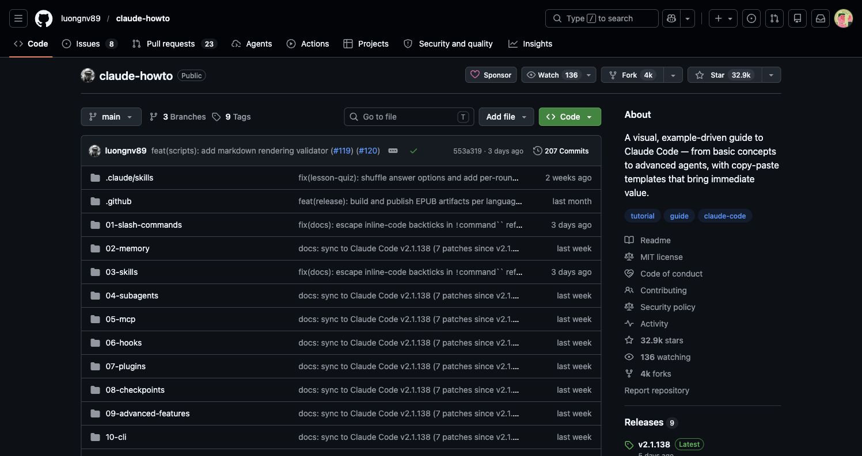Viewport: 862px width, 456px height.
Task: Fork the repository with Fork button
Action: [x=632, y=75]
